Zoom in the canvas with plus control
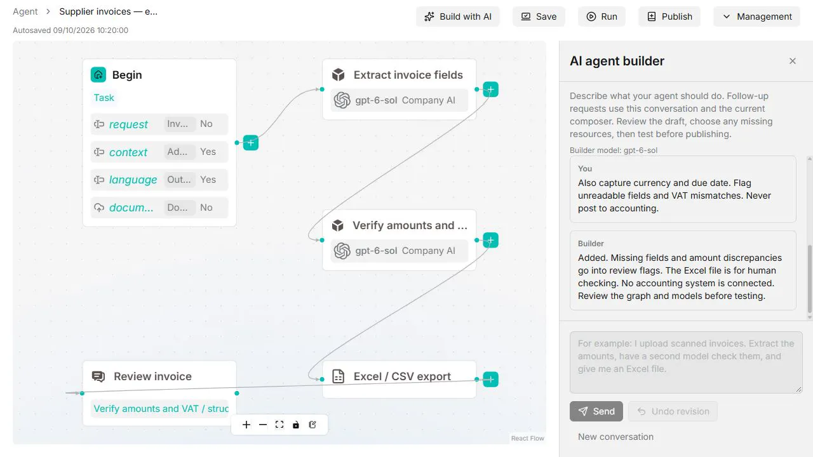 [x=246, y=425]
